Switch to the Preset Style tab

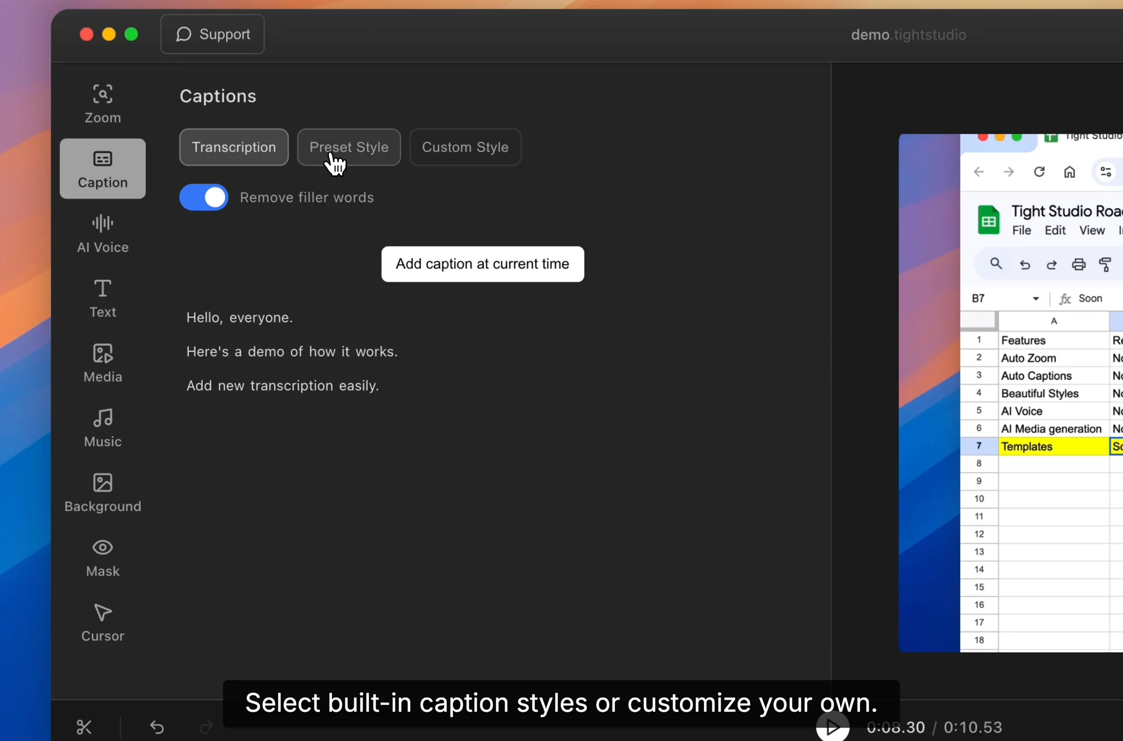[x=349, y=147]
